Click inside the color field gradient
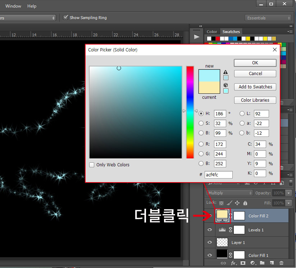This screenshot has height=268, width=296. (136, 112)
